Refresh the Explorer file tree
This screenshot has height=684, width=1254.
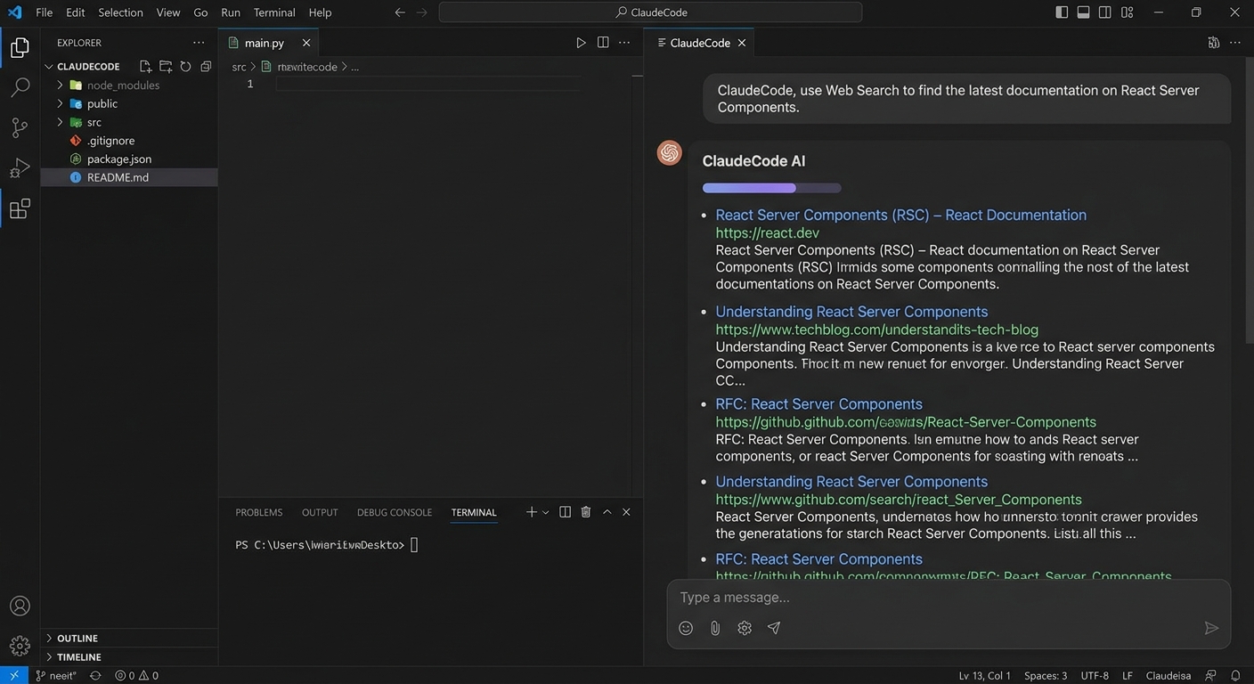coord(185,67)
